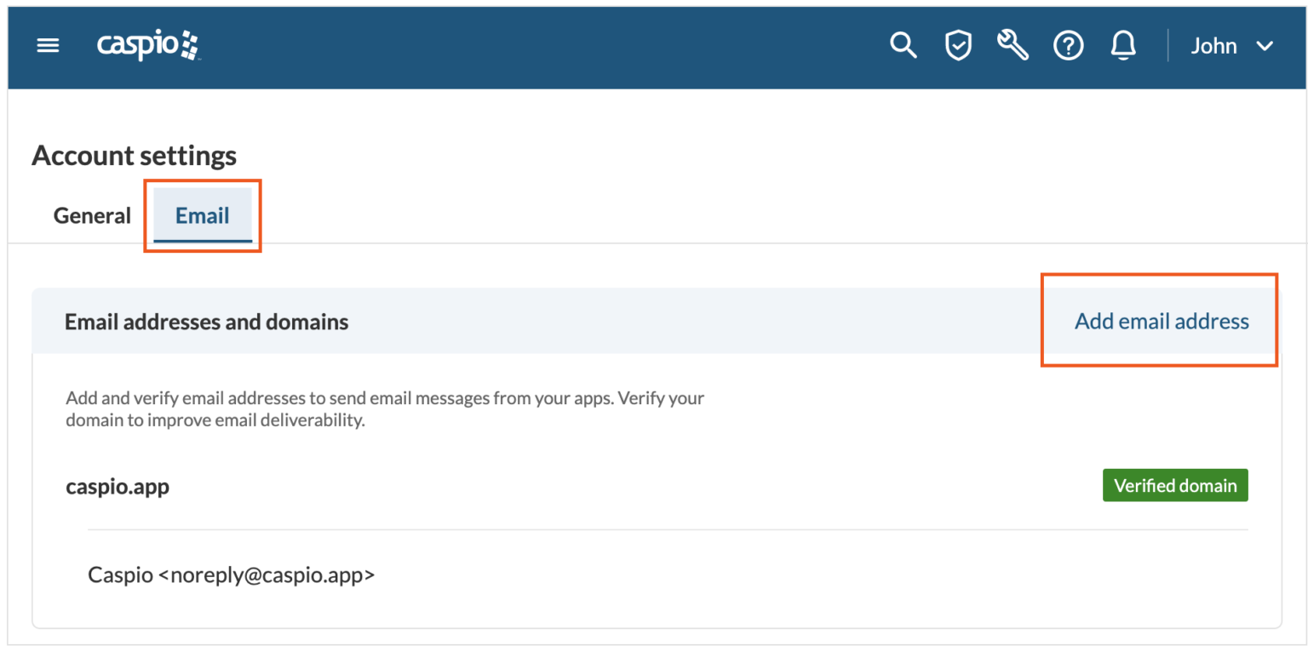Switch to the General tab
The image size is (1308, 651).
click(x=92, y=216)
